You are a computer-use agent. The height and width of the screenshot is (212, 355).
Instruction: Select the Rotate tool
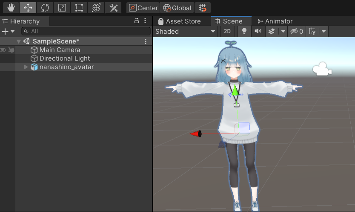pos(45,8)
